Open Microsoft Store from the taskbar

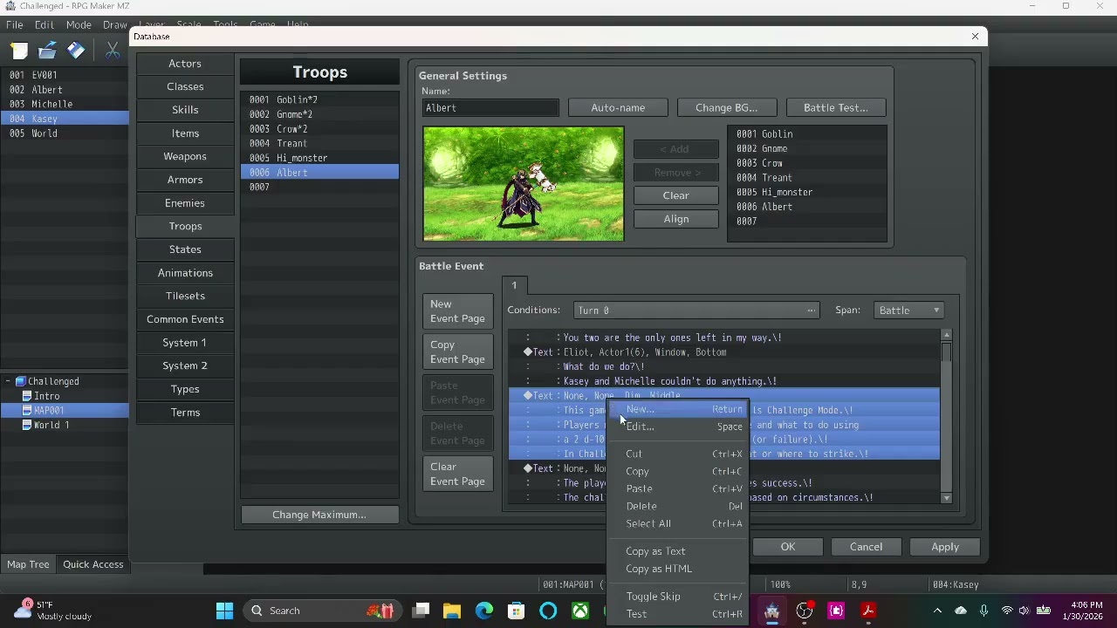pyautogui.click(x=517, y=611)
